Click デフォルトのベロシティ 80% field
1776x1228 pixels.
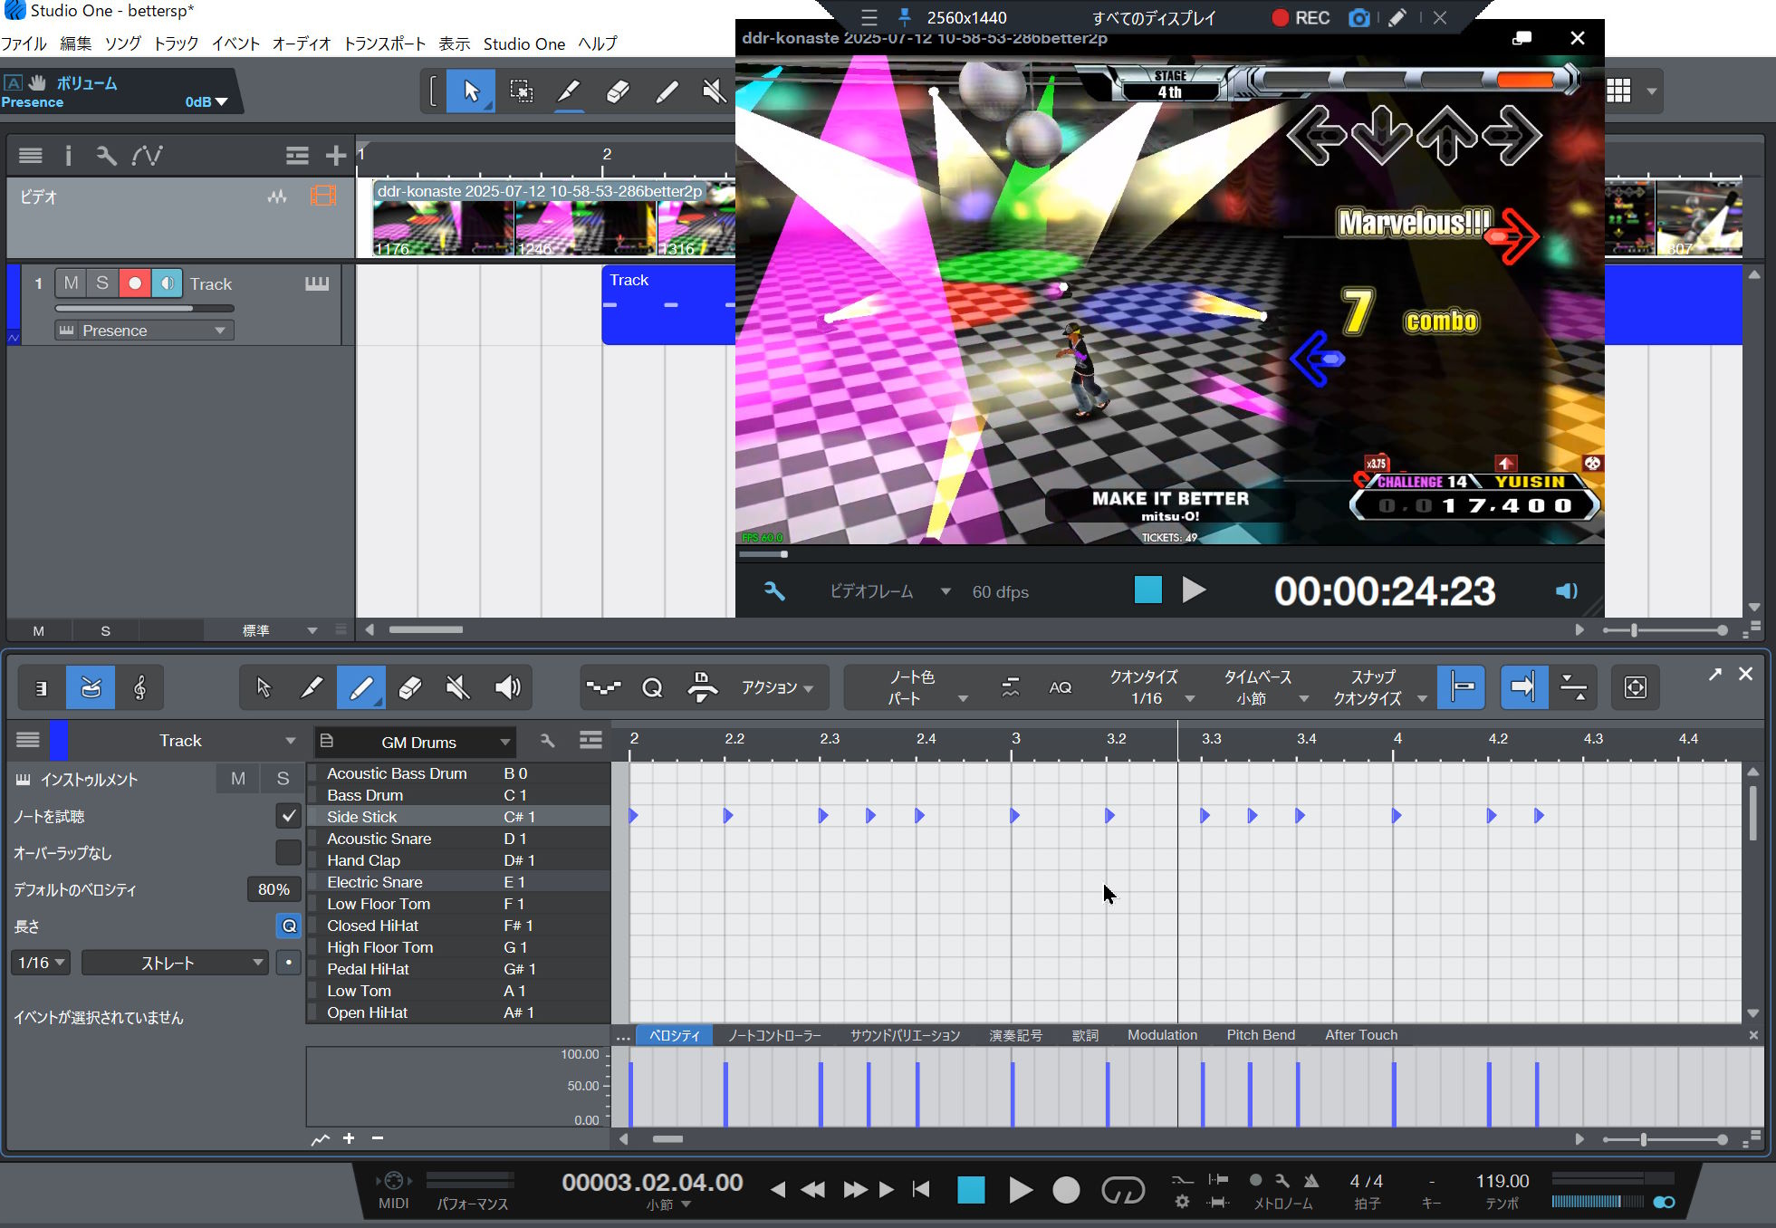(x=273, y=889)
